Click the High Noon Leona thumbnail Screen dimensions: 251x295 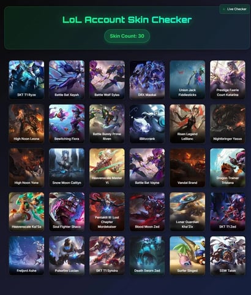pos(26,123)
